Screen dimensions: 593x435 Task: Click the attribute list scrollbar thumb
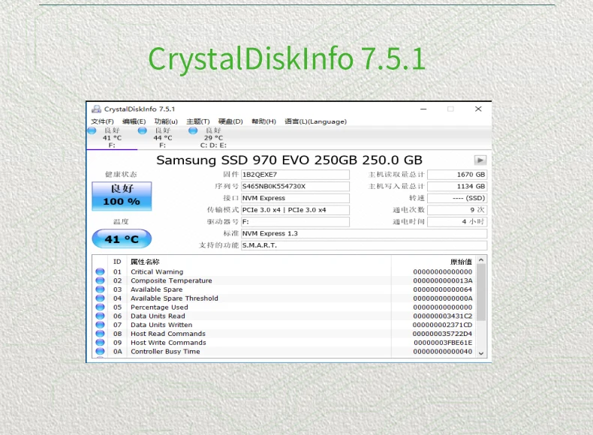point(481,292)
